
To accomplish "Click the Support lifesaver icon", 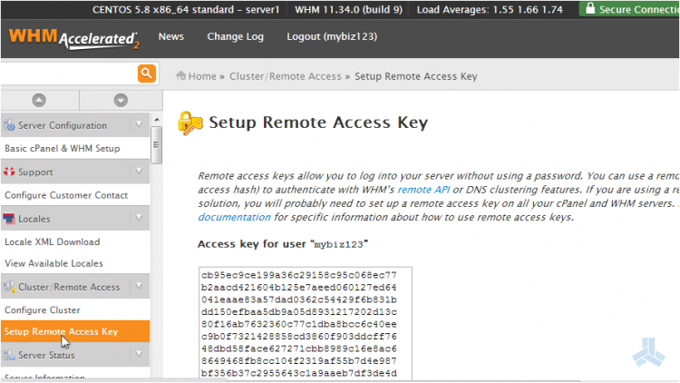I will (x=9, y=172).
